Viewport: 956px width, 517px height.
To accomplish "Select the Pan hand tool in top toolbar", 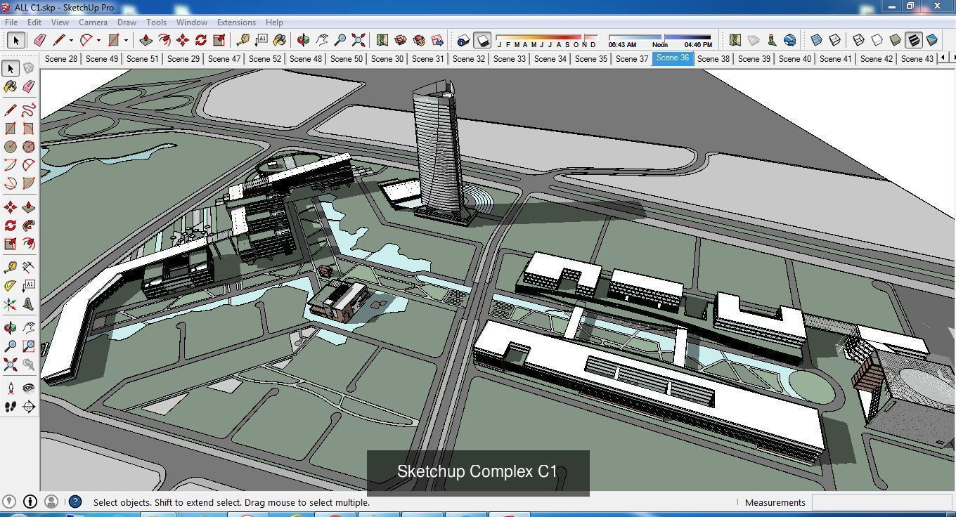I will point(322,40).
